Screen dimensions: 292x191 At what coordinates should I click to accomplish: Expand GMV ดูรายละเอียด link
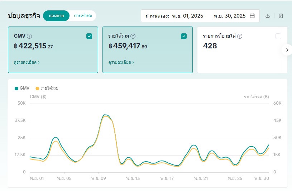(27, 62)
